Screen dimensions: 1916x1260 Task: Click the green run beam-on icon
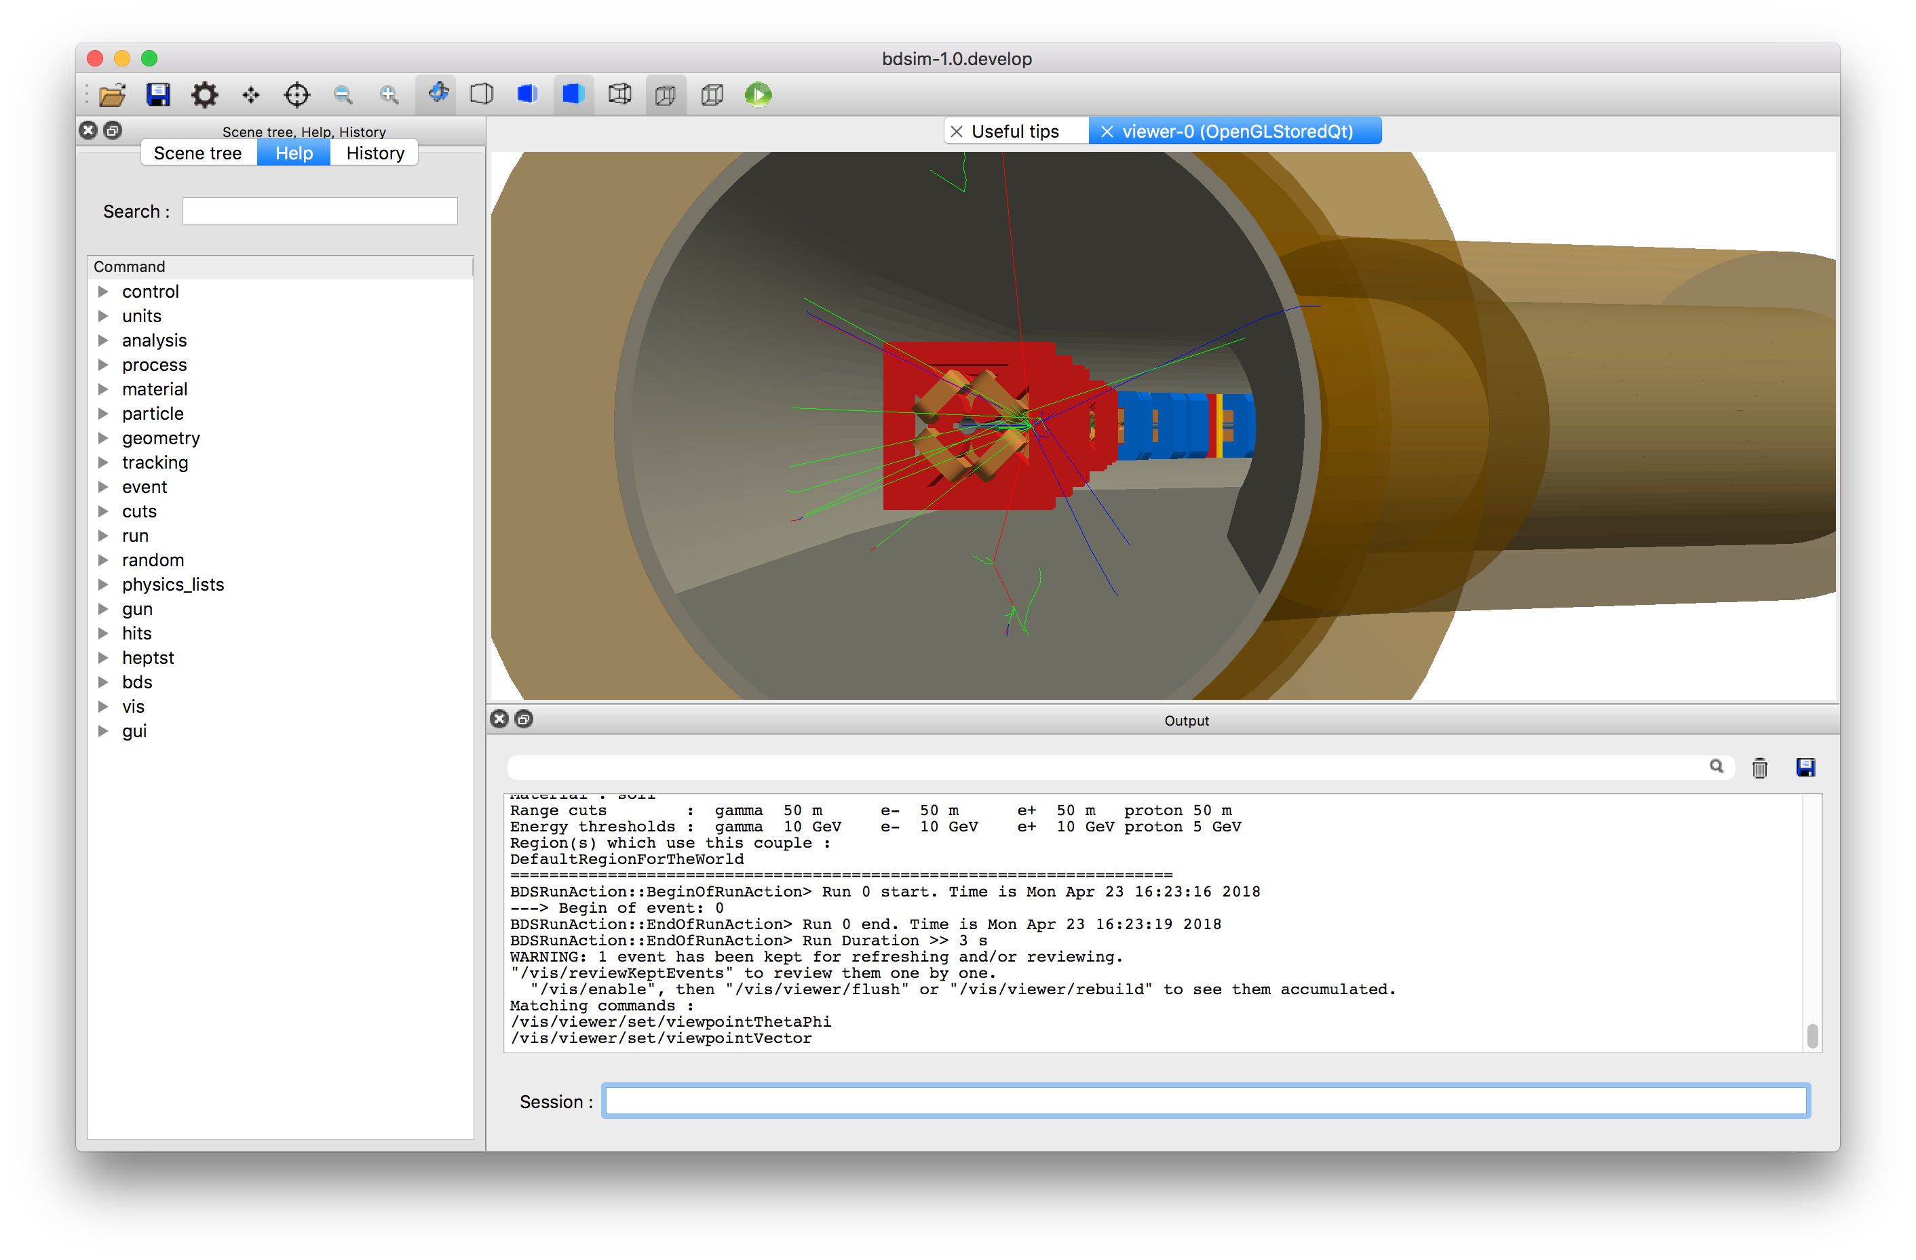point(758,95)
